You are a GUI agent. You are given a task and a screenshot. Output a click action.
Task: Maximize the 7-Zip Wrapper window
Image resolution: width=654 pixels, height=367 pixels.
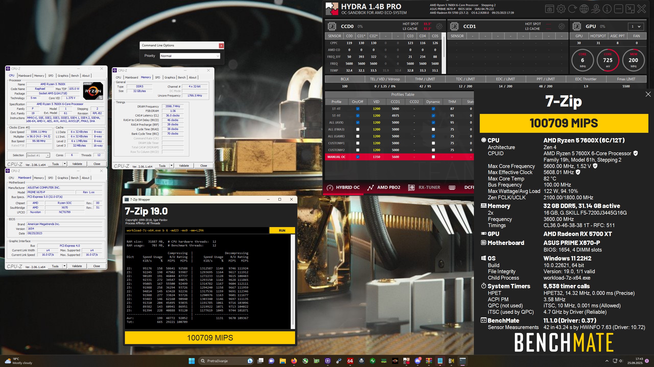click(280, 199)
